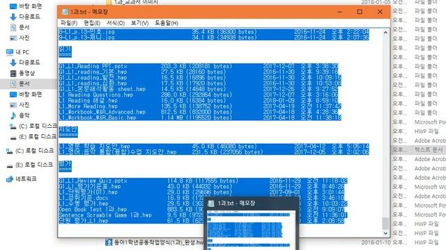Click line GI_L1_Reading PPT.pptx in Notepad
Image resolution: width=446 pixels, height=250 pixels.
(x=199, y=67)
